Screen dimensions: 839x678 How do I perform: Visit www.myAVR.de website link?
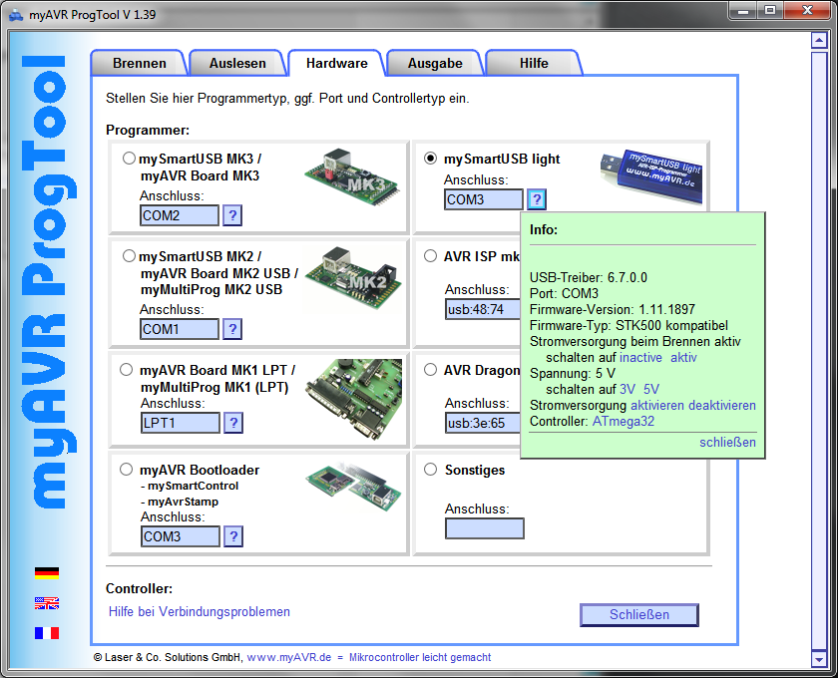point(289,657)
